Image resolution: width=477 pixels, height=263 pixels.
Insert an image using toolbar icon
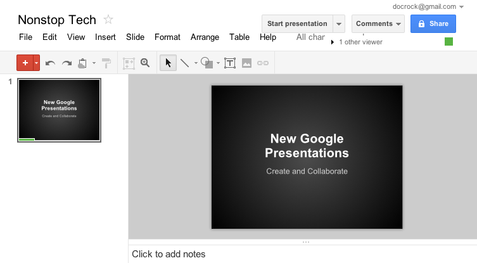point(246,63)
